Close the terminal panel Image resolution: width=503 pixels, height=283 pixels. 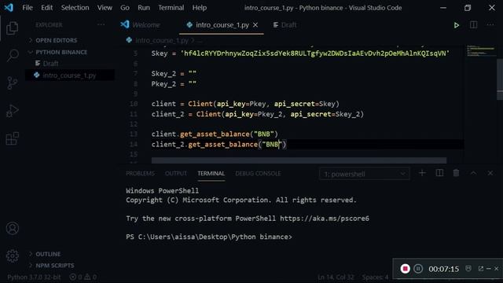tap(490, 173)
